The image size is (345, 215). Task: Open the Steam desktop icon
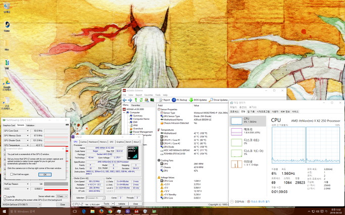pos(7,26)
